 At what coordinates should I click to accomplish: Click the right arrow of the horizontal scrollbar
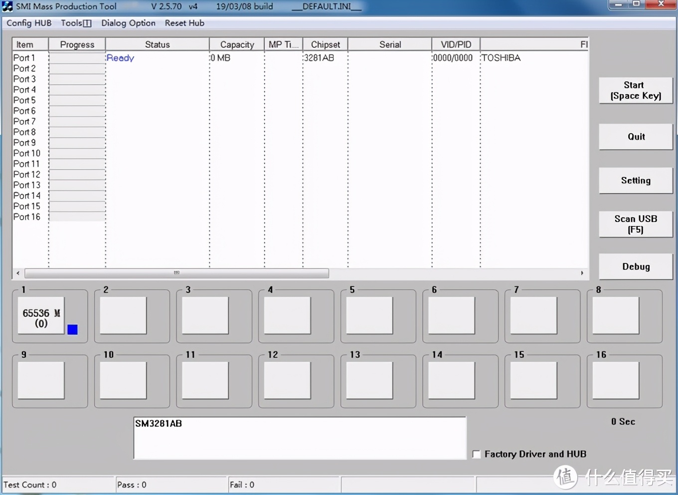click(x=582, y=273)
